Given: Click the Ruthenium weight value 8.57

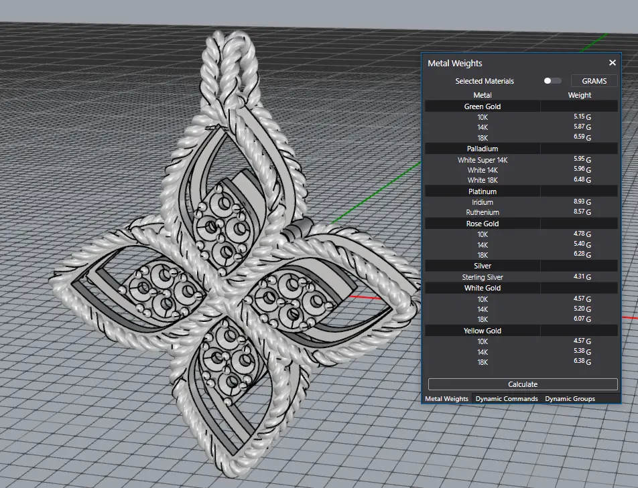Looking at the screenshot, I should pyautogui.click(x=580, y=212).
